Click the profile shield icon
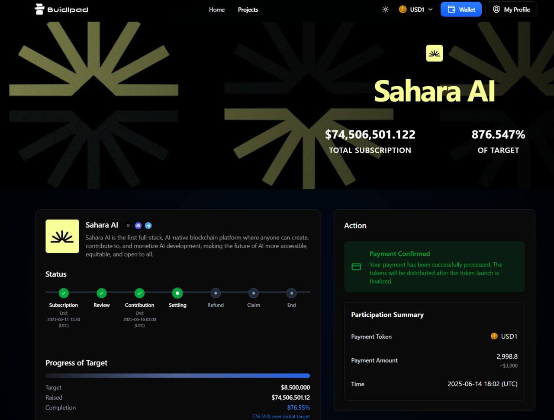The width and height of the screenshot is (554, 420). [x=496, y=10]
